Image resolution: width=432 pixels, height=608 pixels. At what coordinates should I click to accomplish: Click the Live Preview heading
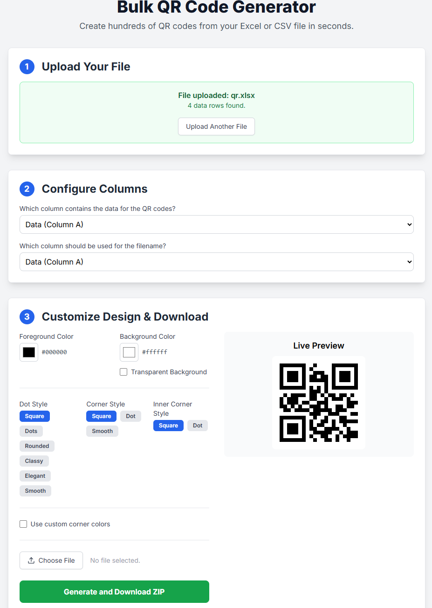pyautogui.click(x=319, y=346)
